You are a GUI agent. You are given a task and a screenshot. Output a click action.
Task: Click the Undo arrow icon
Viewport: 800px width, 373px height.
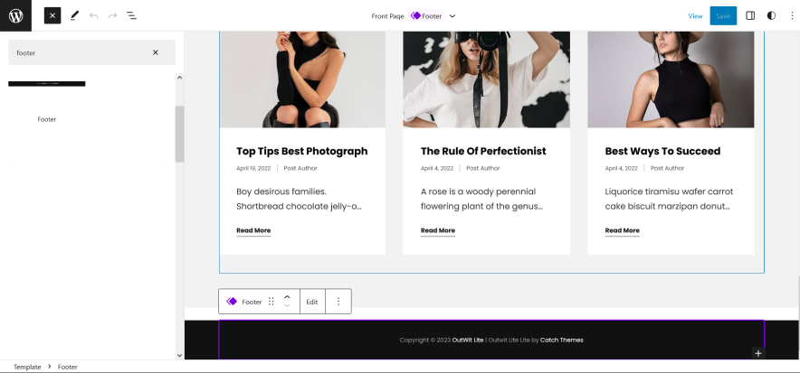(93, 15)
